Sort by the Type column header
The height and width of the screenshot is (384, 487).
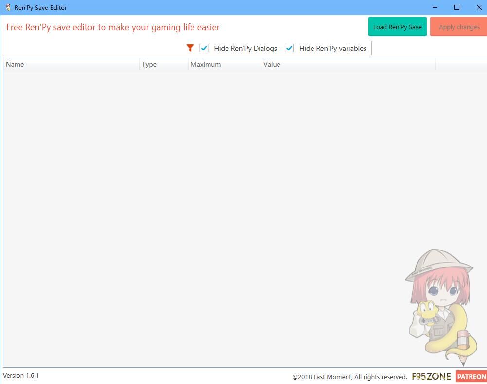pos(163,64)
